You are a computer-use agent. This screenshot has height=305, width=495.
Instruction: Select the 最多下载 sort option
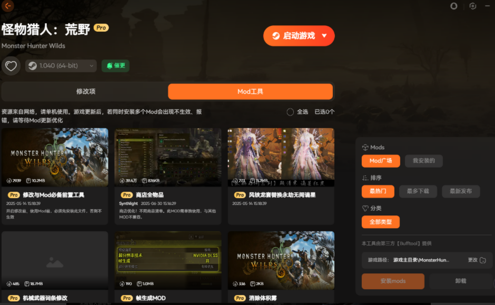tap(418, 191)
